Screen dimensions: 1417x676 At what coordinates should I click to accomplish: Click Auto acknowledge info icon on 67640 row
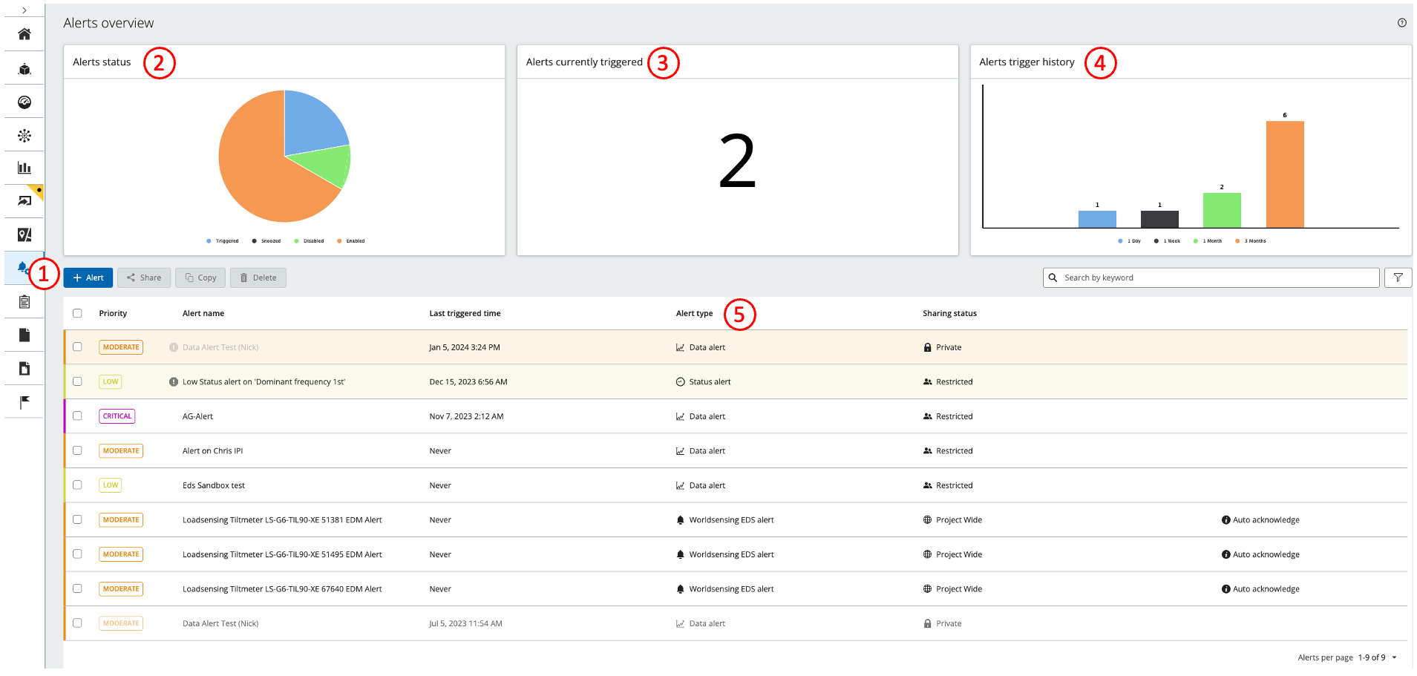click(x=1226, y=589)
